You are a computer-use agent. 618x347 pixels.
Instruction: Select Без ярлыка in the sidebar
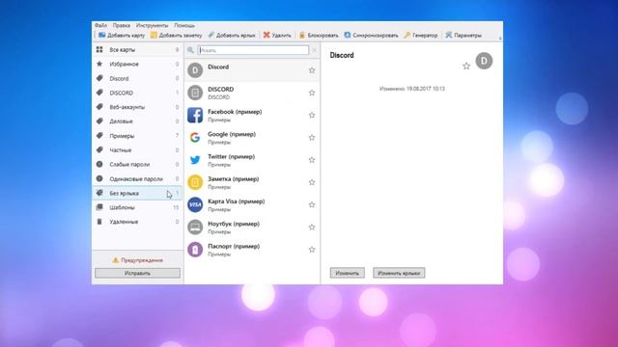137,193
